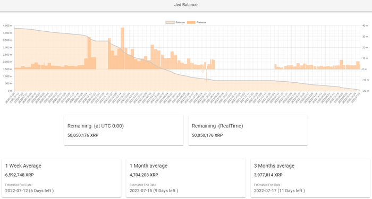
Task: Select the 6,592,748 XRP value
Action: click(20, 175)
